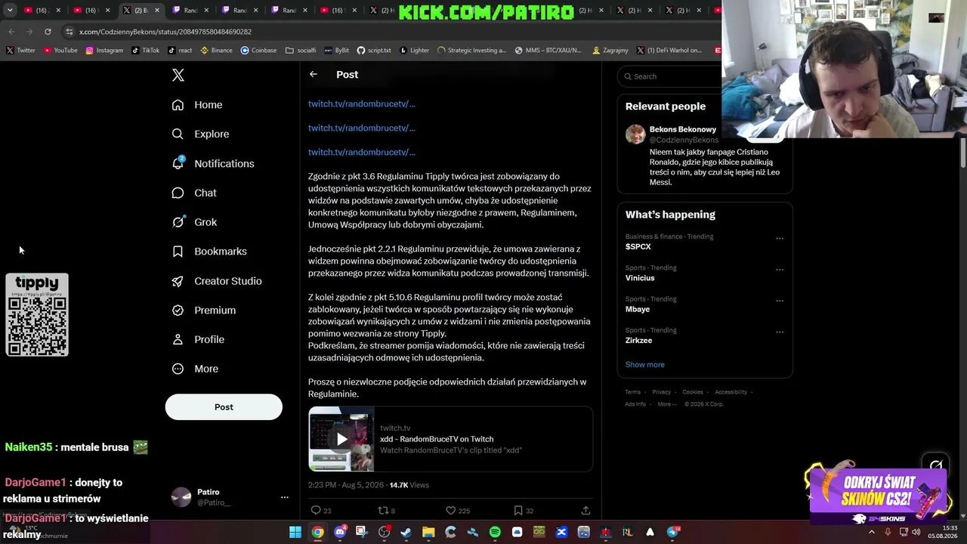The height and width of the screenshot is (544, 967).
Task: Open the Bookmarks icon in the sidebar
Action: pyautogui.click(x=178, y=252)
